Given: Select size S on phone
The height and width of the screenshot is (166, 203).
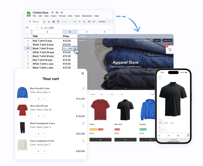Looking at the screenshot, I should [x=160, y=130].
